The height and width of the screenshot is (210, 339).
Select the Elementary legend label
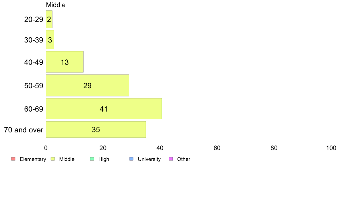33,159
